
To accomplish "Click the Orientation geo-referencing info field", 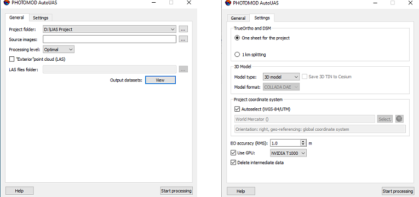I will [x=320, y=129].
